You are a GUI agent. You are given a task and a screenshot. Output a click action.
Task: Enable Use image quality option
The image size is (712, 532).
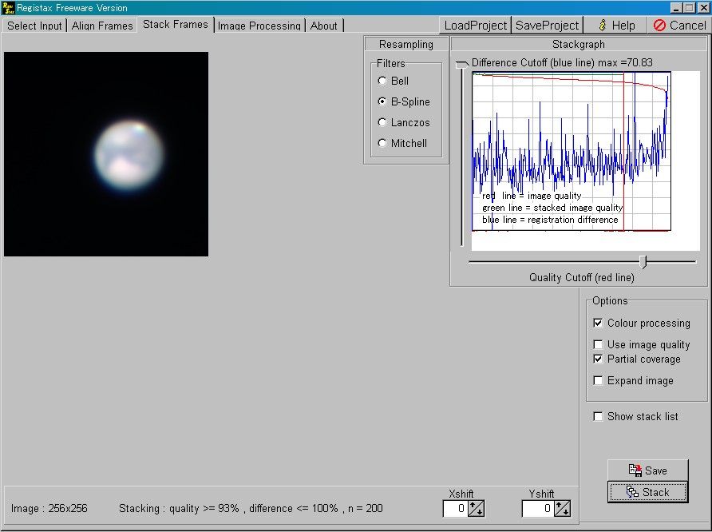[x=598, y=345]
